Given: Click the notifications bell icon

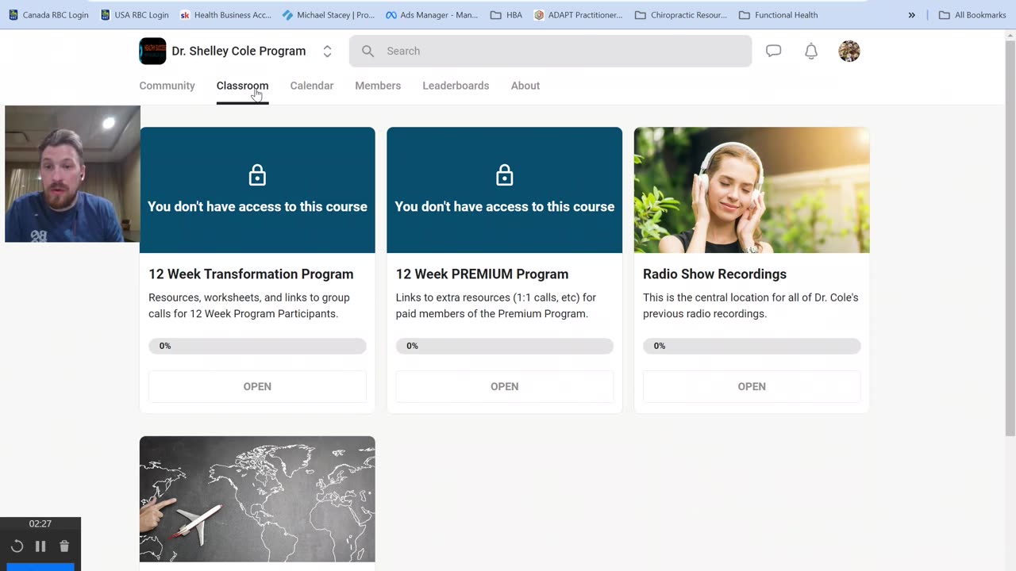Looking at the screenshot, I should (x=811, y=51).
